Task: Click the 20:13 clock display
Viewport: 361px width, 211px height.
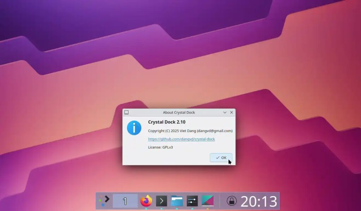Action: pyautogui.click(x=258, y=201)
